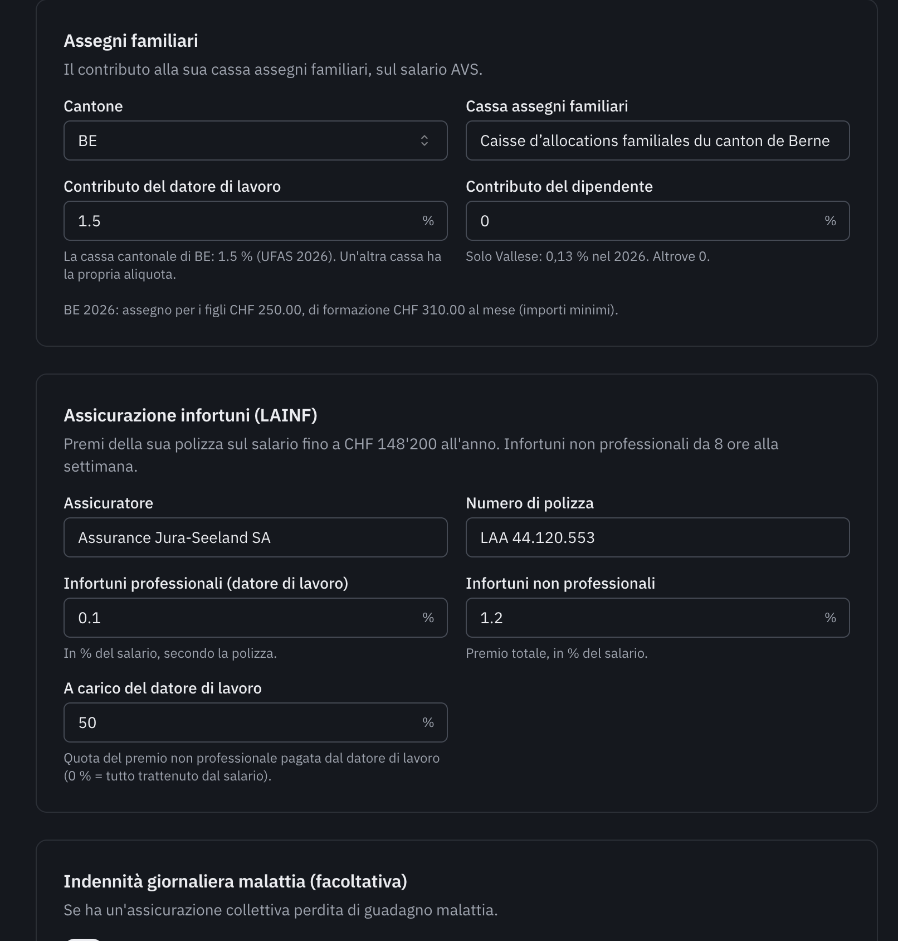Click the Numero di polizza label
The width and height of the screenshot is (898, 941).
pos(530,503)
